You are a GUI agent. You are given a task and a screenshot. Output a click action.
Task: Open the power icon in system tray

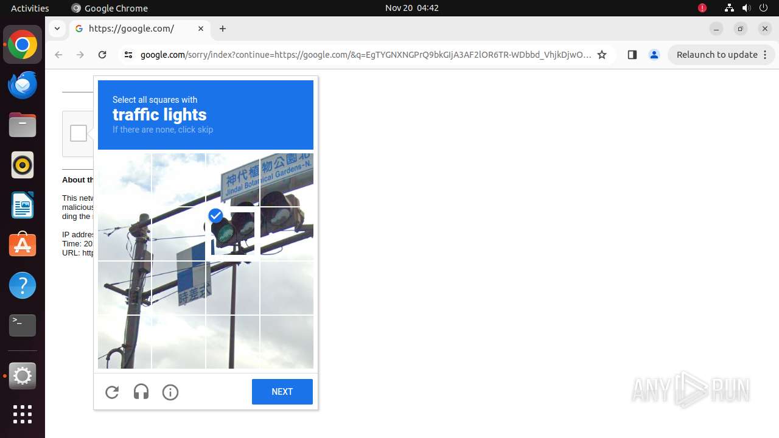pyautogui.click(x=763, y=8)
